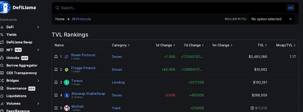Open the Shade Protocol page
The height and width of the screenshot is (112, 303).
[x=83, y=55]
